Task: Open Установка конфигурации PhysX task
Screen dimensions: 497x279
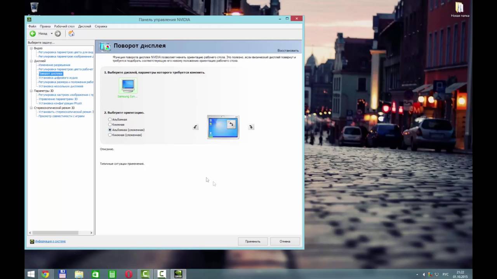Action: tap(60, 103)
